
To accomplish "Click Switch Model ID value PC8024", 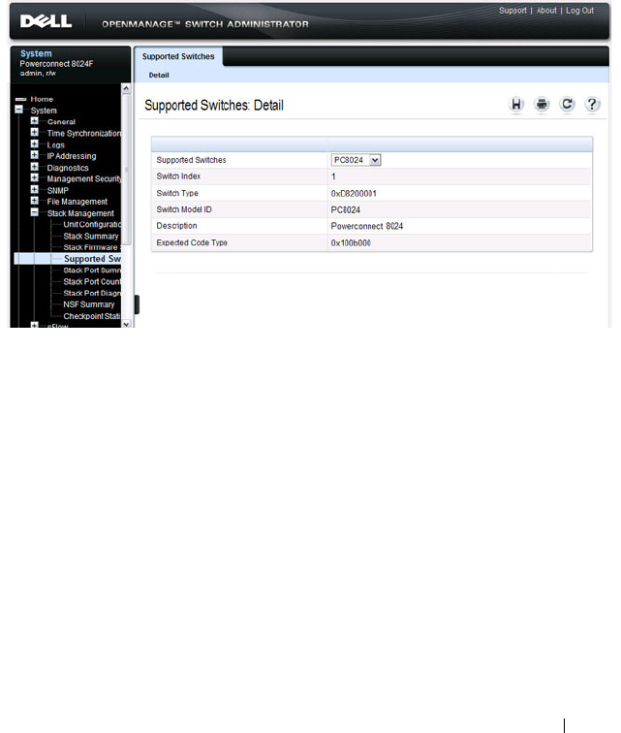I will (345, 209).
